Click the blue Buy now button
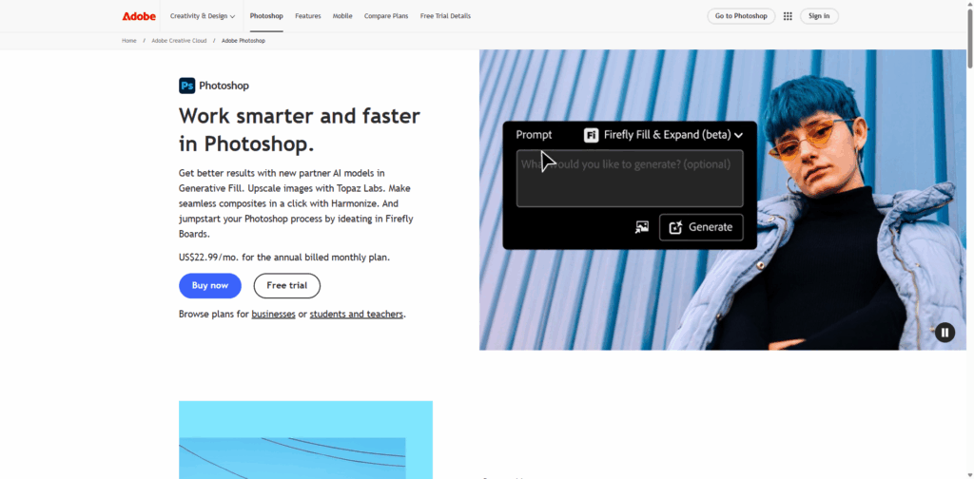This screenshot has height=479, width=974. tap(210, 285)
